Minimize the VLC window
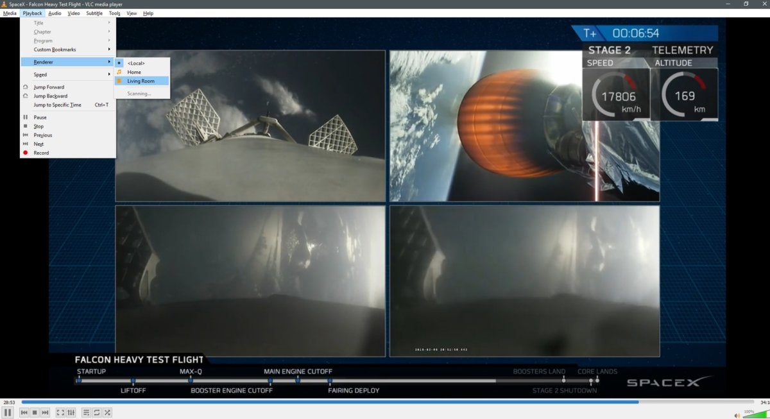This screenshot has width=770, height=419. [x=729, y=4]
